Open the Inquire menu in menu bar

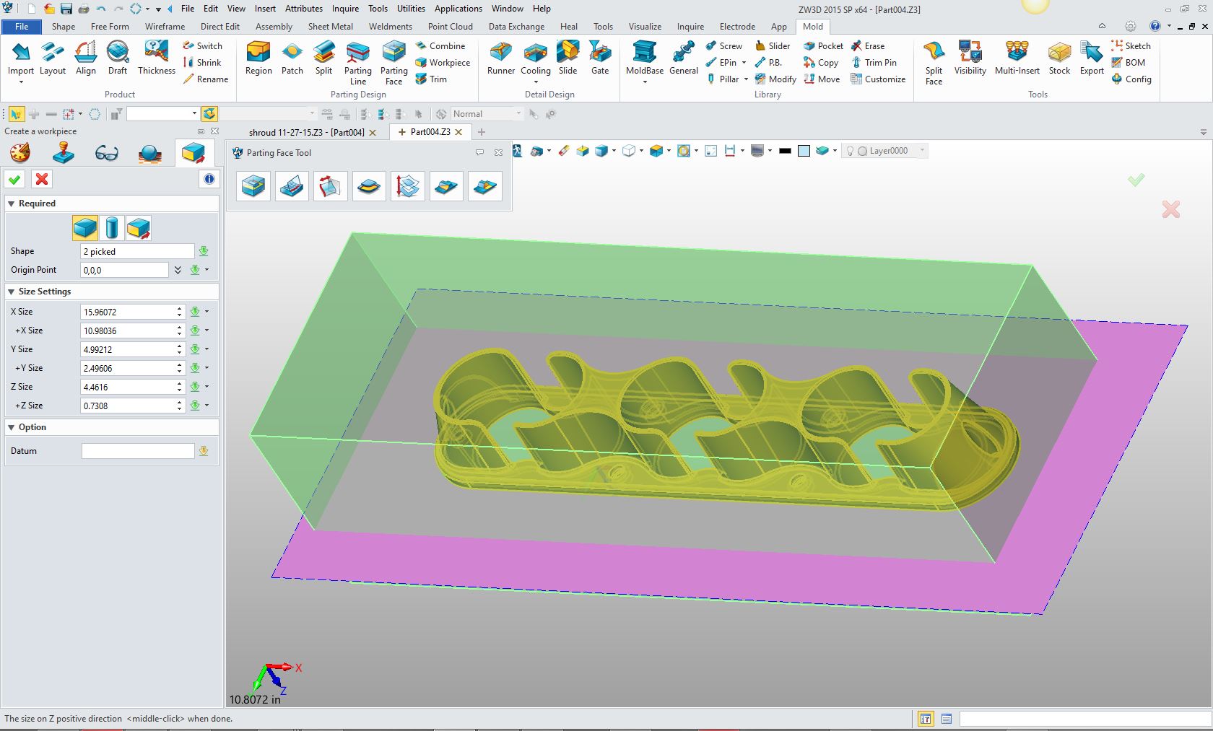click(345, 9)
